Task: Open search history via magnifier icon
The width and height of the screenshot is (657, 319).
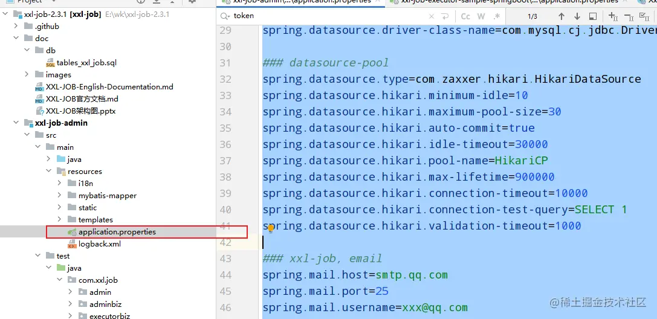Action: (225, 16)
